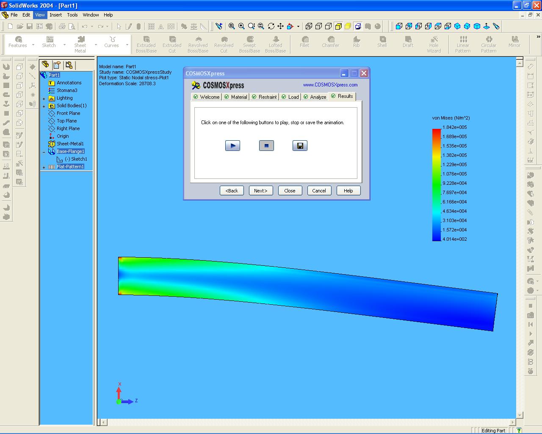Viewport: 542px width, 434px height.
Task: Select Front Plane in feature tree
Action: point(68,113)
